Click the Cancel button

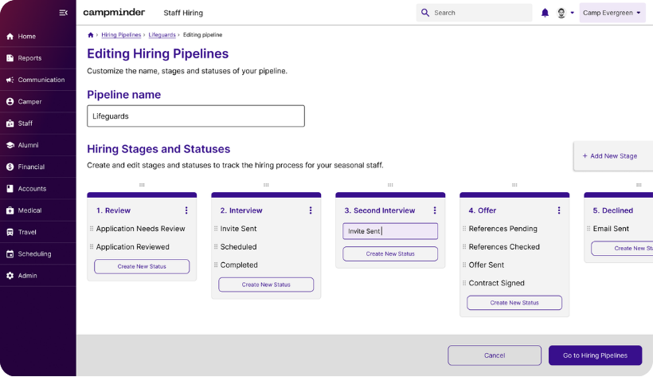[x=495, y=355]
